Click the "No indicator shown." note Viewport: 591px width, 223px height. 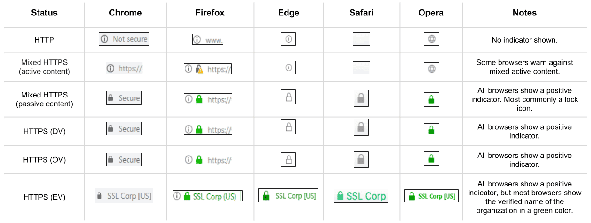[x=524, y=40]
